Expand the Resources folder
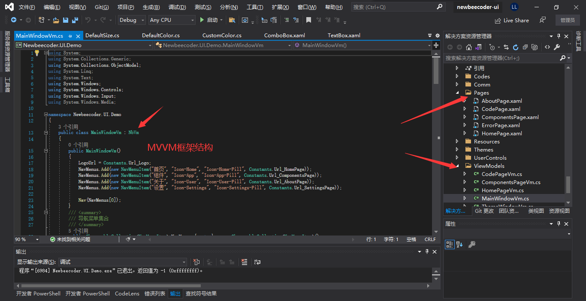Viewport: 586px width, 301px height. click(x=457, y=141)
